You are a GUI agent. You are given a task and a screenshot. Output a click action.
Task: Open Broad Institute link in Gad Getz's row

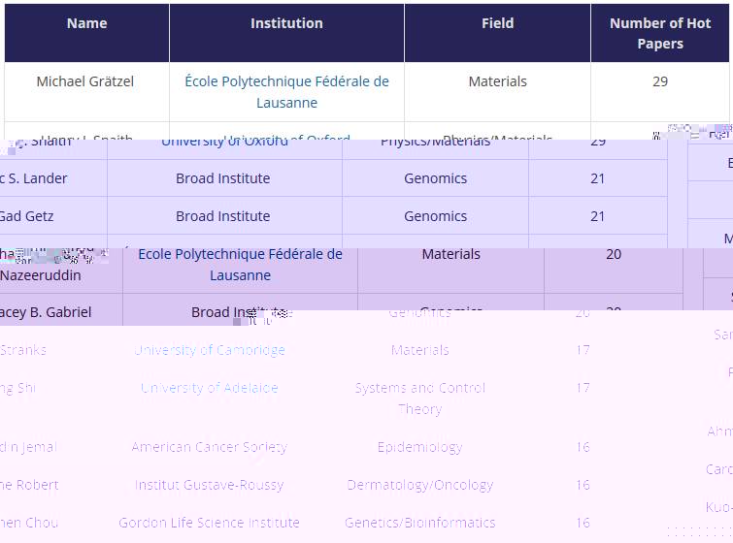pos(223,216)
